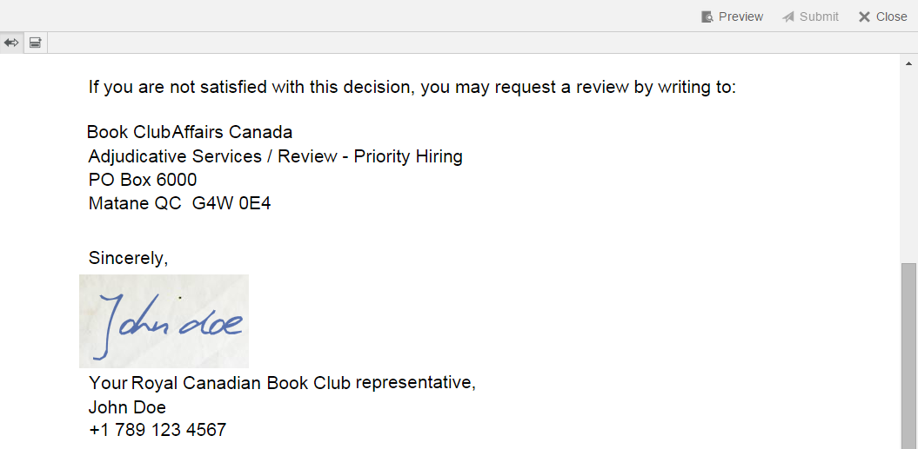Click the typed name 'John Doe' line

127,407
